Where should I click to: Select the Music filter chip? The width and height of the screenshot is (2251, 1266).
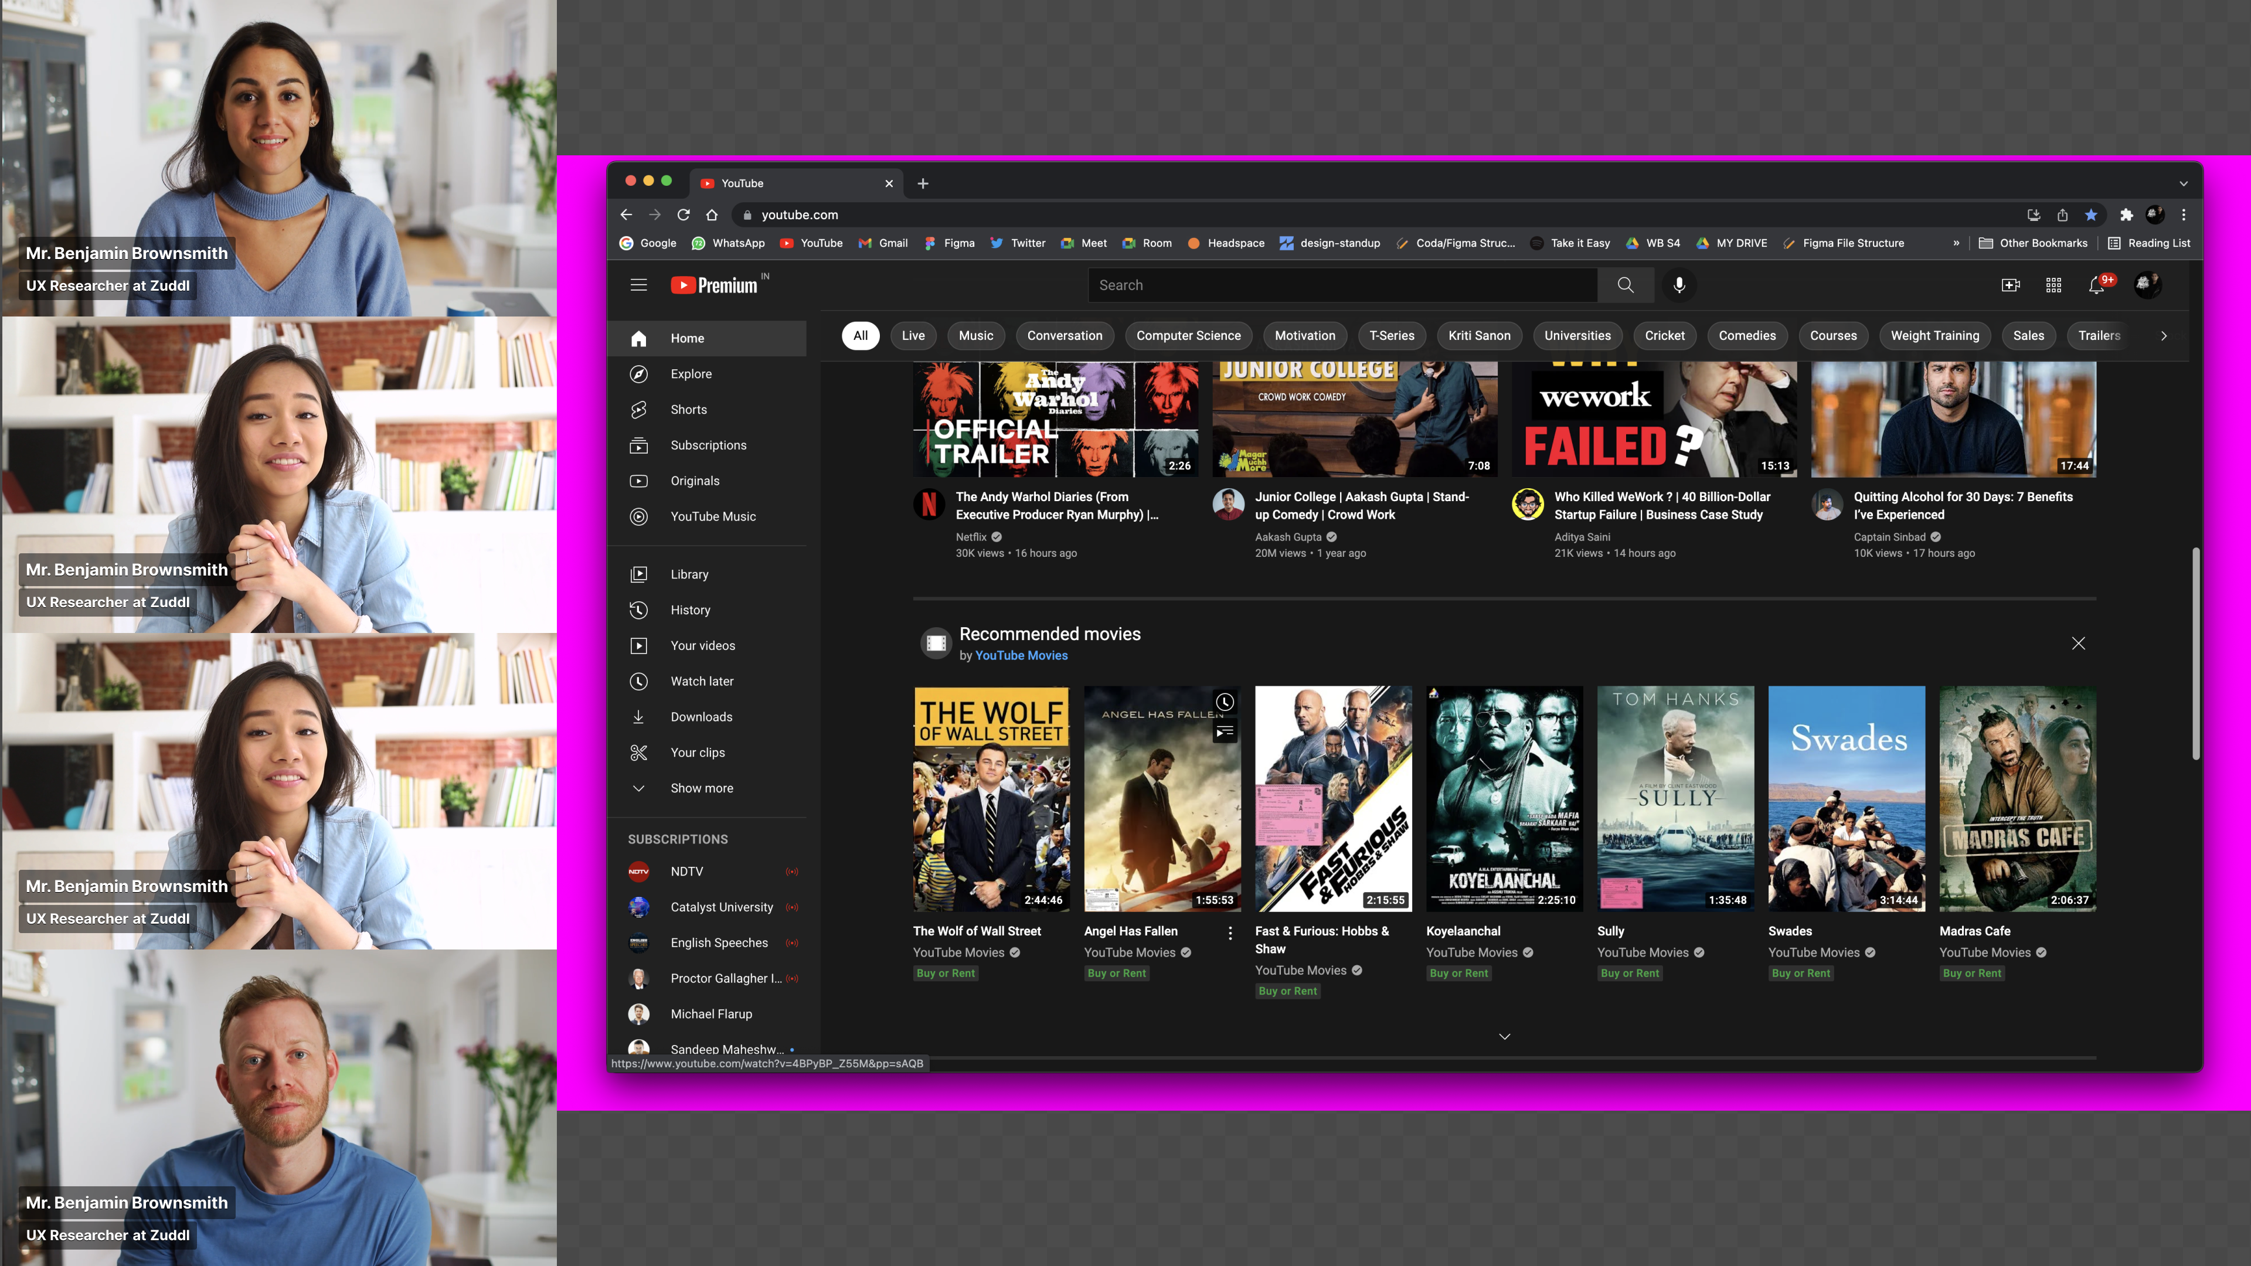[975, 335]
